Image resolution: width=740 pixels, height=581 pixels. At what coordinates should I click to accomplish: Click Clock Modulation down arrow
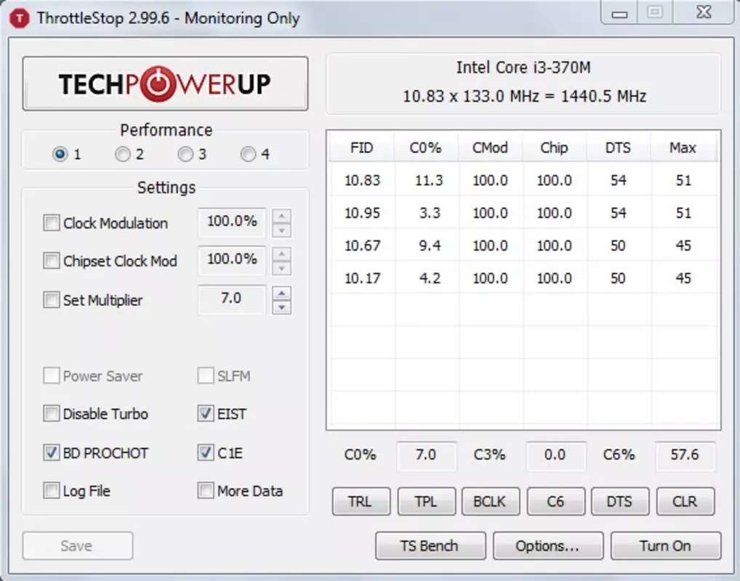coord(282,231)
